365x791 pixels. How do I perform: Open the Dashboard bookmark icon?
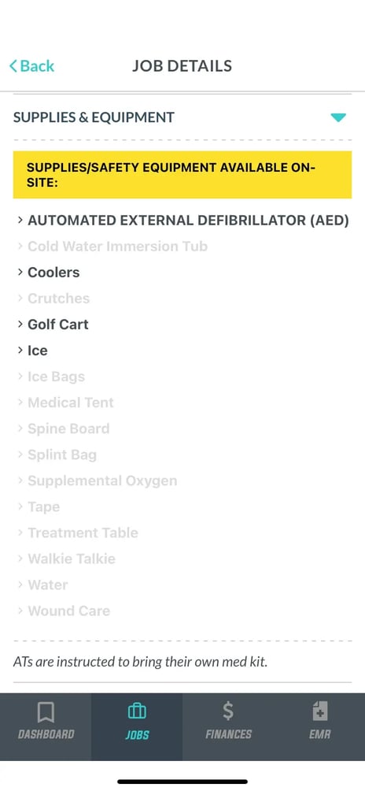point(46,712)
